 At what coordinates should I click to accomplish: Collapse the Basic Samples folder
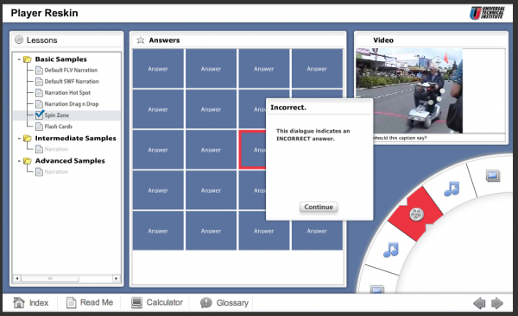[19, 59]
